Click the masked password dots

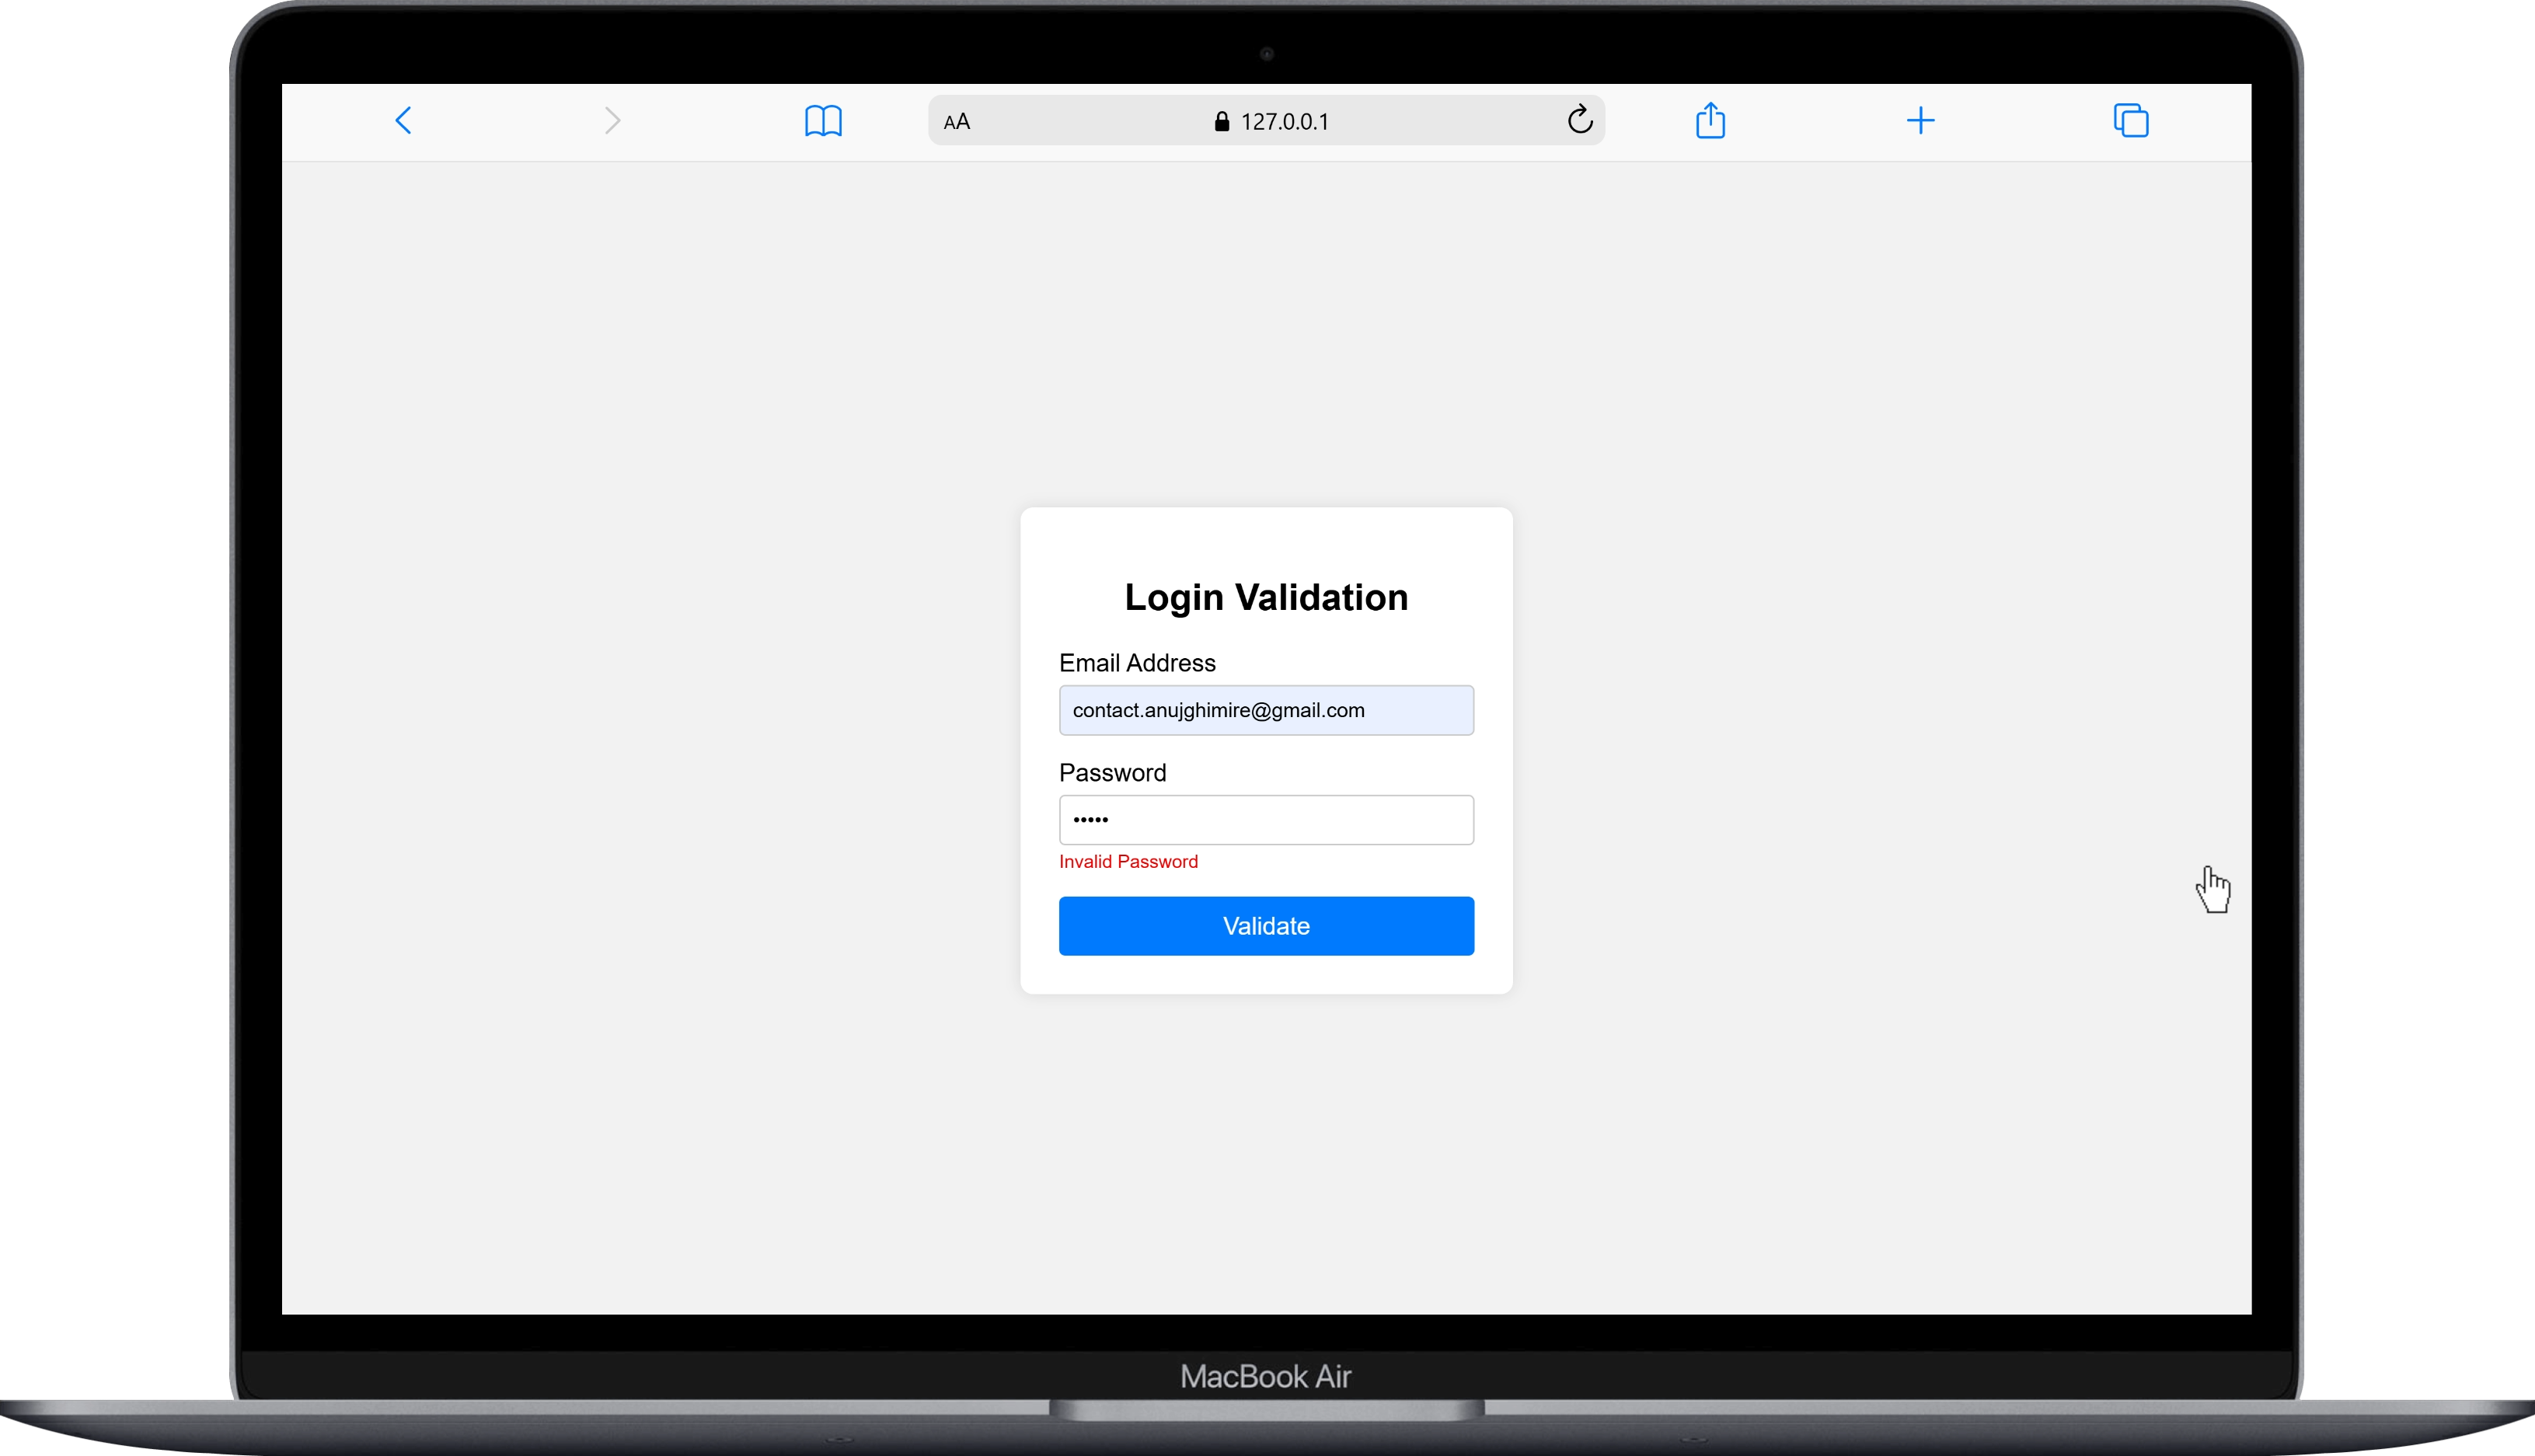(x=1090, y=819)
